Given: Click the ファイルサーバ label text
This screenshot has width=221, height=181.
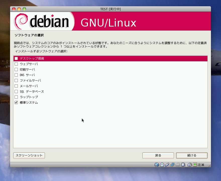Looking at the screenshot, I should pos(30,80).
